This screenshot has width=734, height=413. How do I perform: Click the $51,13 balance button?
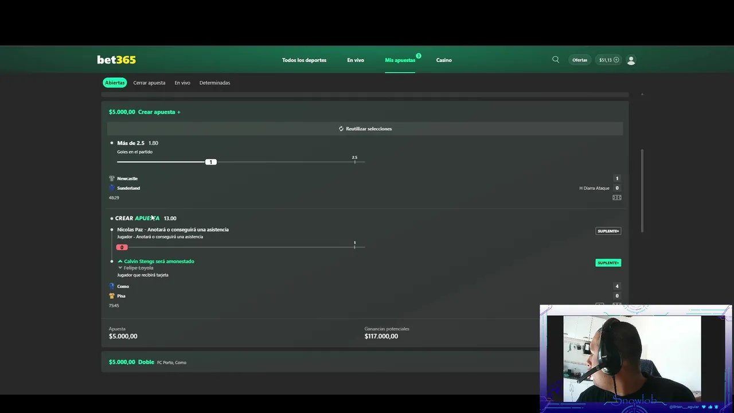click(609, 60)
